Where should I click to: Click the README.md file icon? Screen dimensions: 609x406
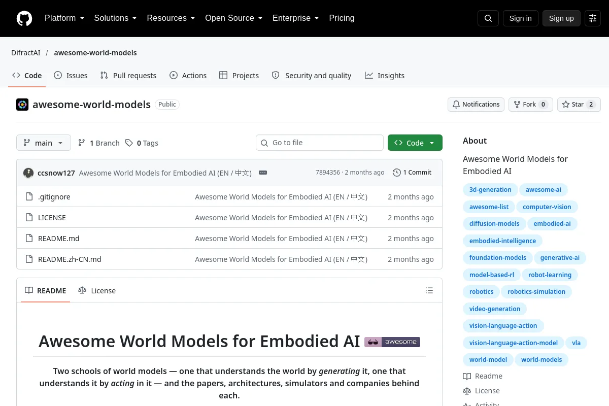click(29, 239)
